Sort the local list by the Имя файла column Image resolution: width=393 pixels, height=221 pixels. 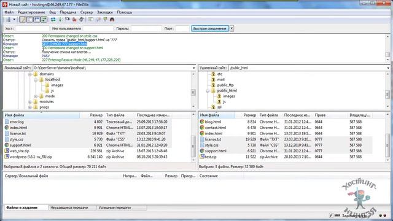click(x=42, y=115)
